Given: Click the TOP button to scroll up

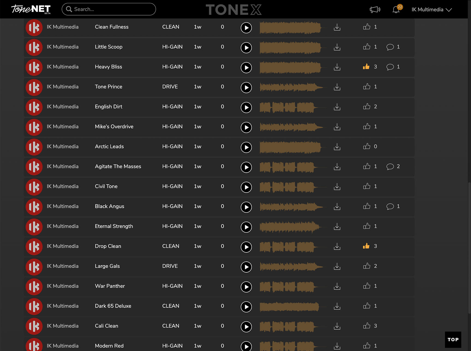Looking at the screenshot, I should pyautogui.click(x=453, y=340).
